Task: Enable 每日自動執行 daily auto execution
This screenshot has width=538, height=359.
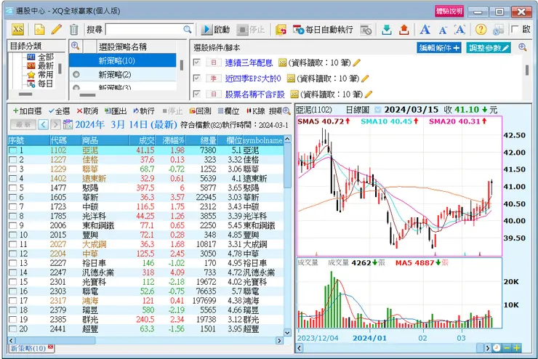Action: pyautogui.click(x=323, y=30)
